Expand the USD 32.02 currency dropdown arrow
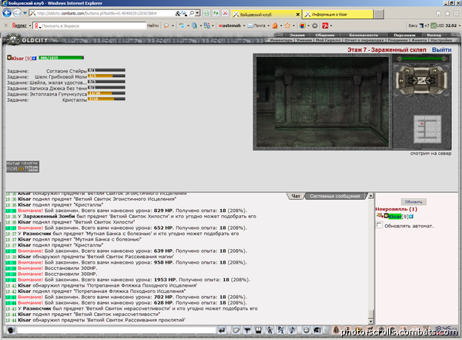Viewport: 462px width, 340px height. tap(460, 25)
